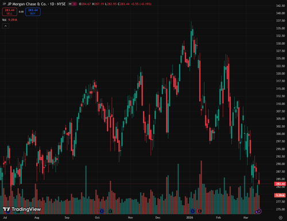Click the red 283.44 SELL button
This screenshot has height=221, width=287.
(x=10, y=11)
